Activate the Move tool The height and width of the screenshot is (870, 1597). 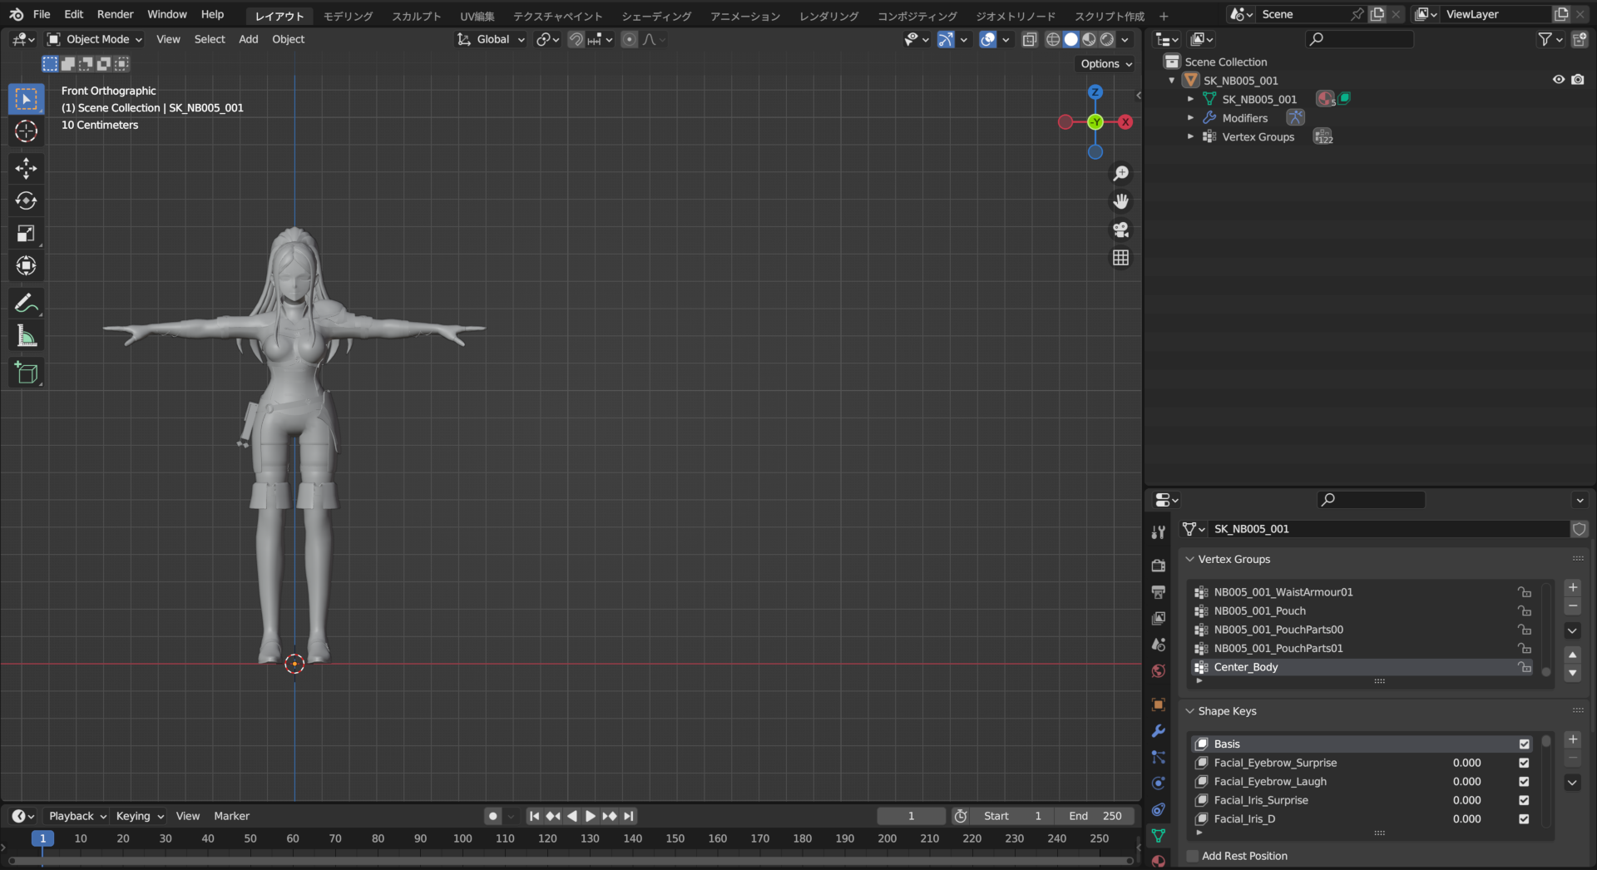[27, 168]
